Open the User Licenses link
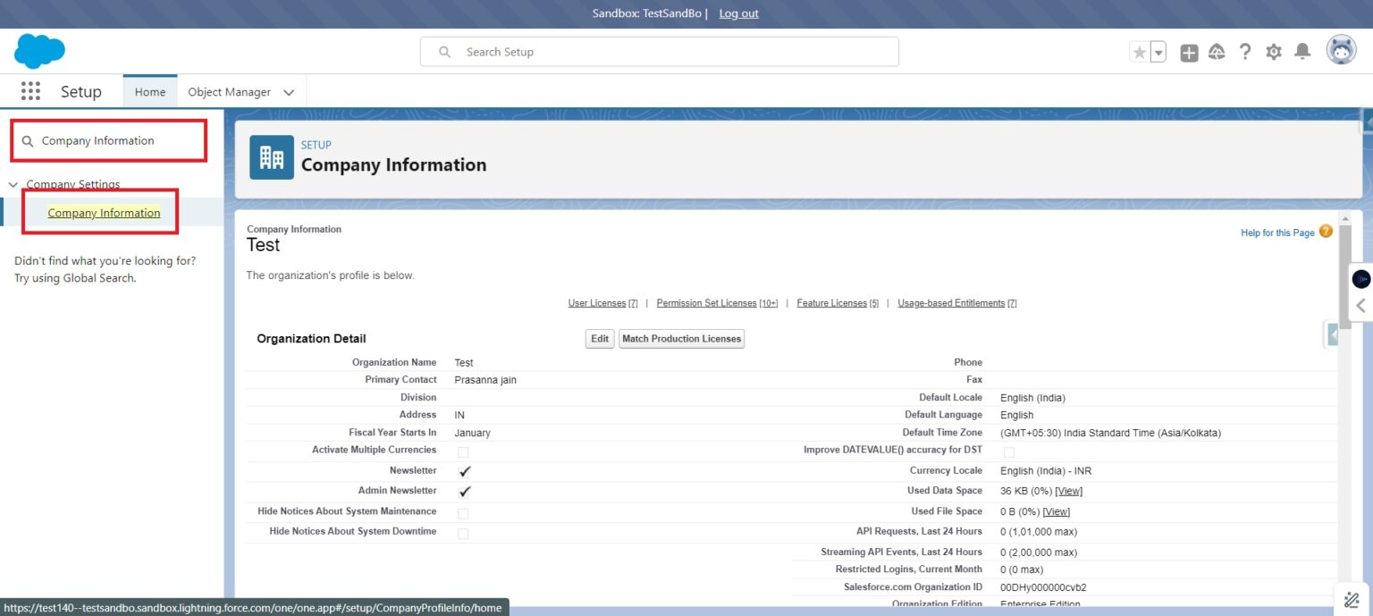 [x=595, y=302]
